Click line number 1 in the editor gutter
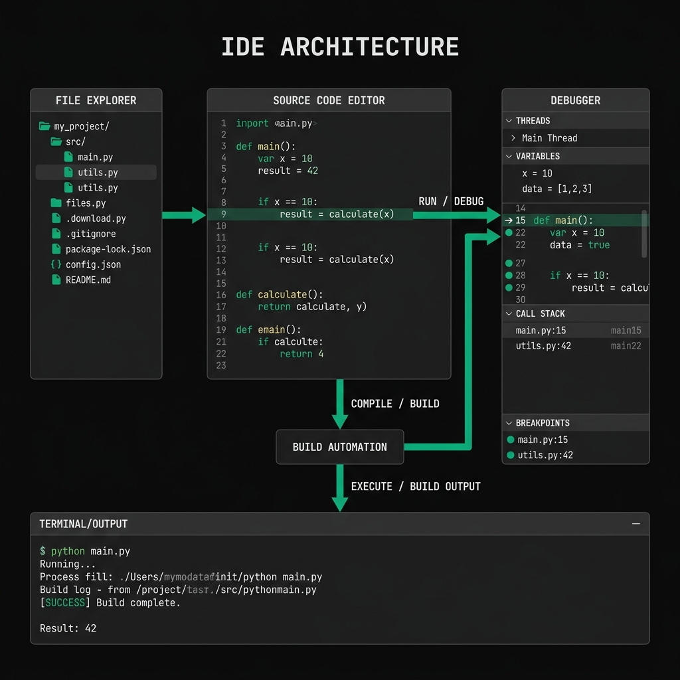The height and width of the screenshot is (680, 680). pyautogui.click(x=223, y=123)
